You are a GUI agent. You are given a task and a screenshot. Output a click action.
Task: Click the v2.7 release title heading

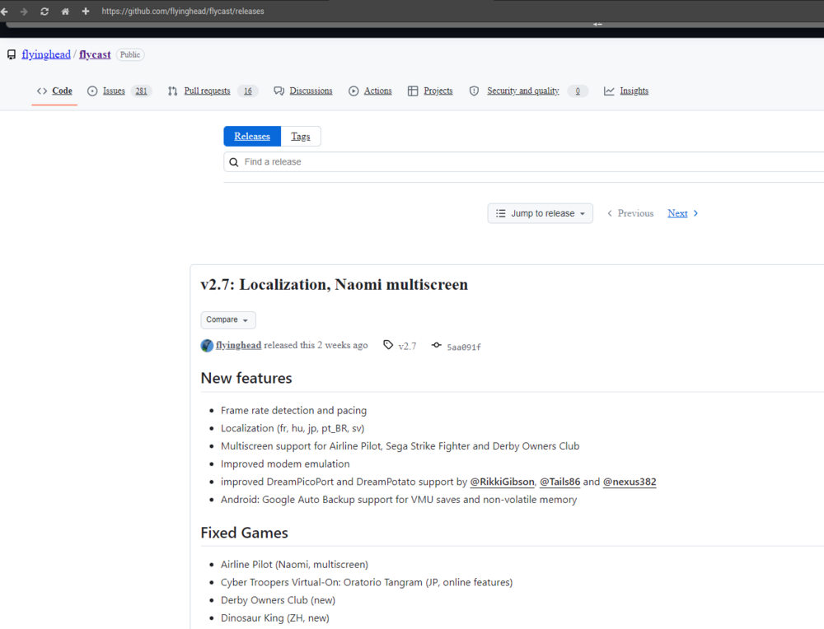click(335, 285)
